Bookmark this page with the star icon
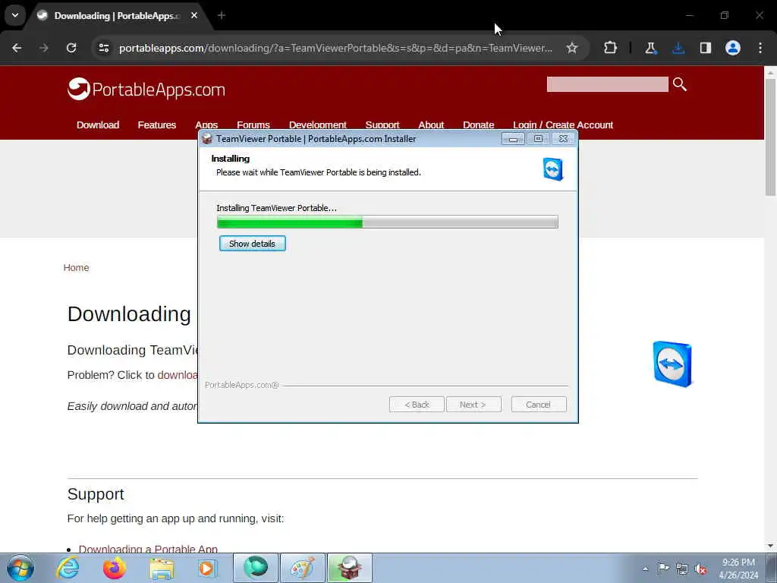Viewport: 777px width, 583px height. click(572, 48)
